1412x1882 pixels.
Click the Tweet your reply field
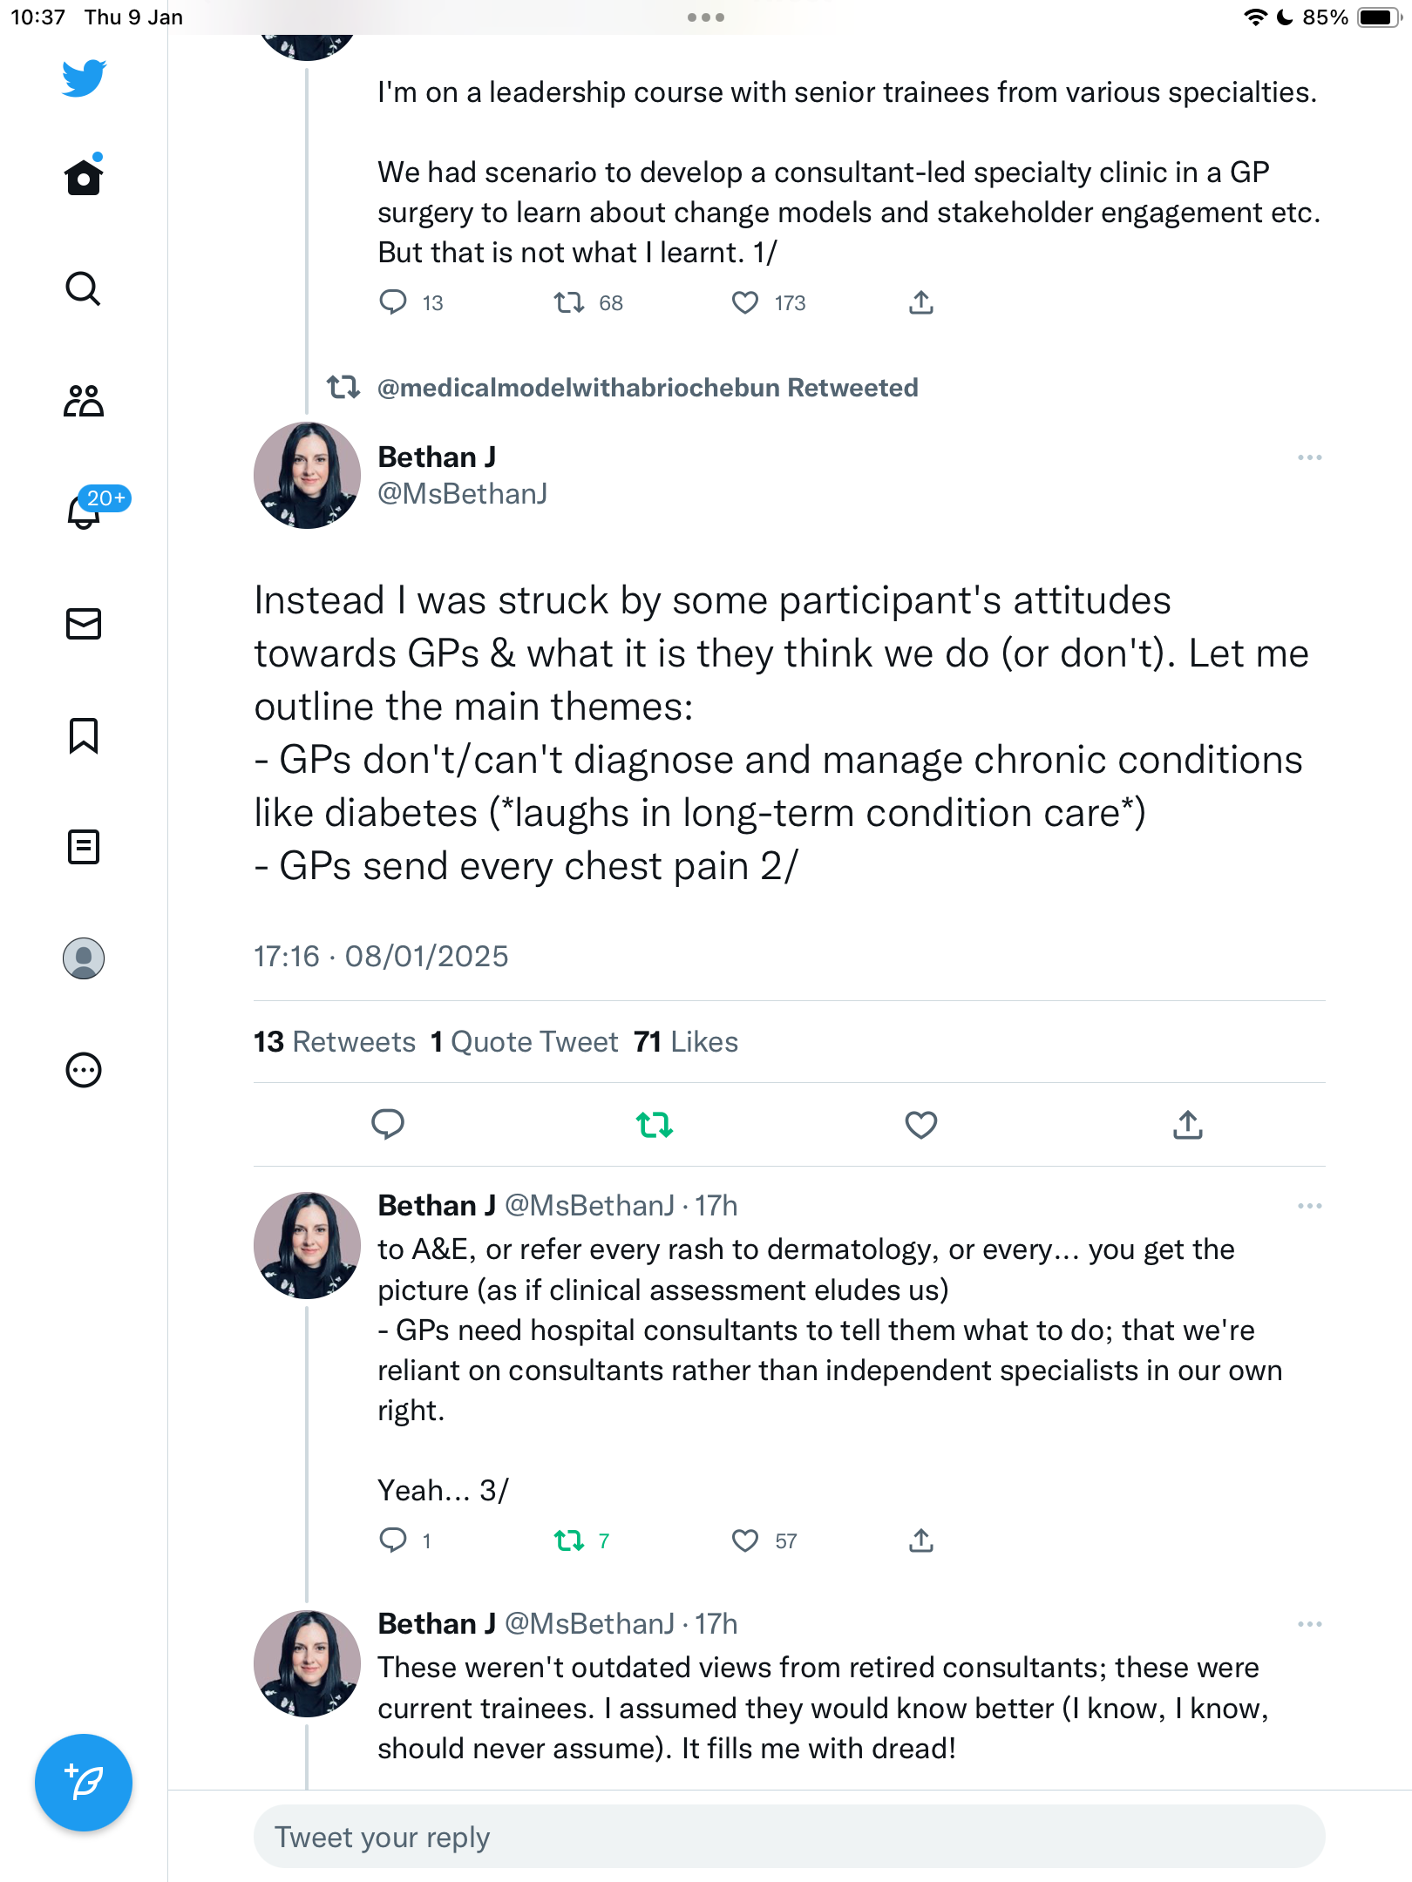point(790,1837)
